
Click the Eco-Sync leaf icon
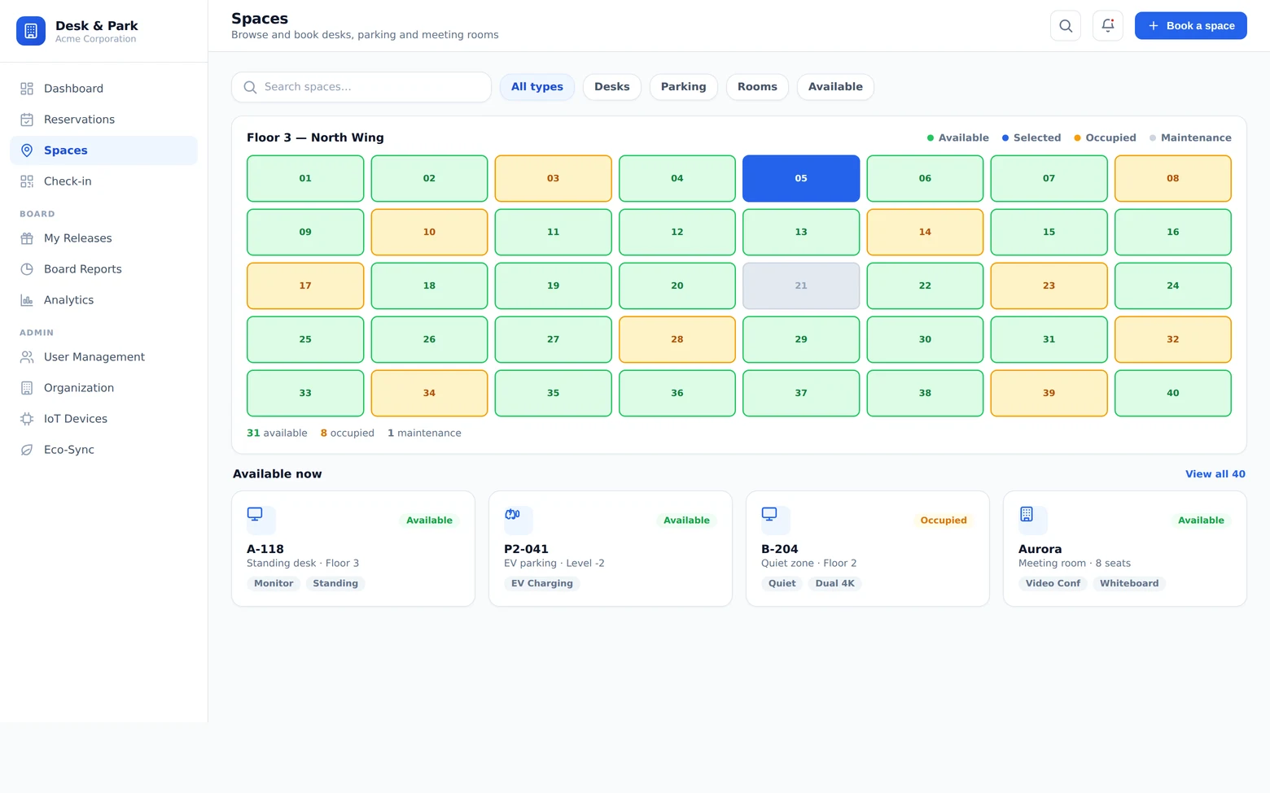pos(27,450)
